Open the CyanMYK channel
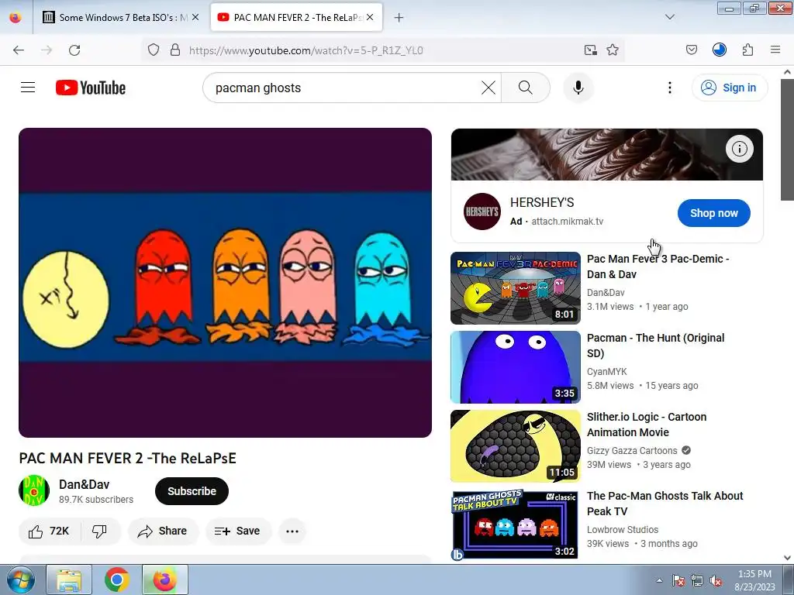The width and height of the screenshot is (794, 595). pos(606,371)
